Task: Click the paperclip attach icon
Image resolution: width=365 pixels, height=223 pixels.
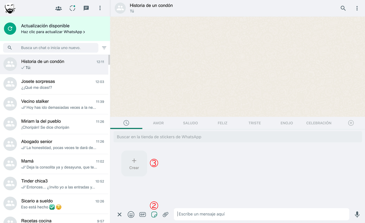Action: point(166,214)
